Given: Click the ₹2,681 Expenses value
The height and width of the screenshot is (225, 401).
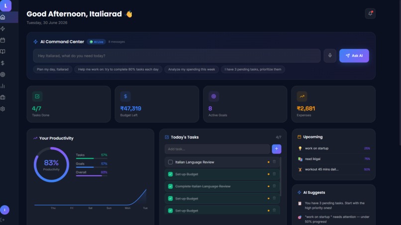Looking at the screenshot, I should tap(306, 109).
